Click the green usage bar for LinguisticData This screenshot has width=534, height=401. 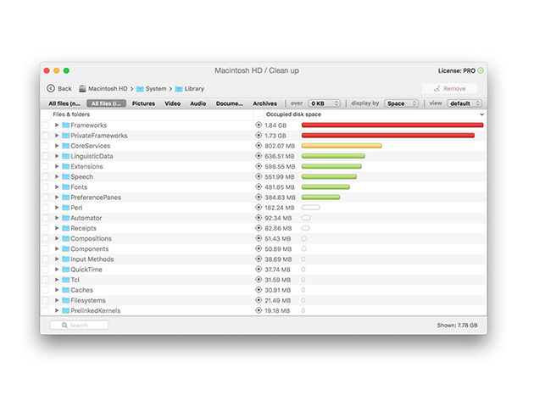coord(333,156)
